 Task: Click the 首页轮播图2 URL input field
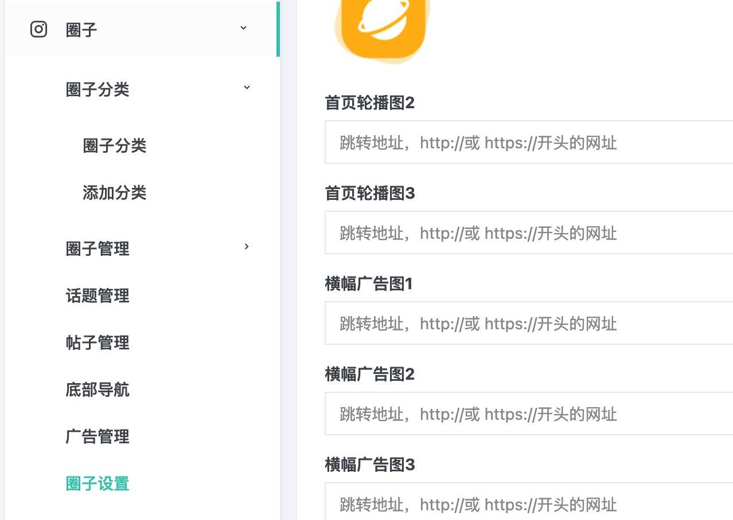(x=528, y=142)
